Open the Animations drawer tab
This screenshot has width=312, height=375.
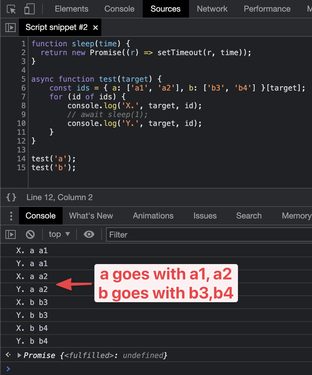[x=153, y=216]
